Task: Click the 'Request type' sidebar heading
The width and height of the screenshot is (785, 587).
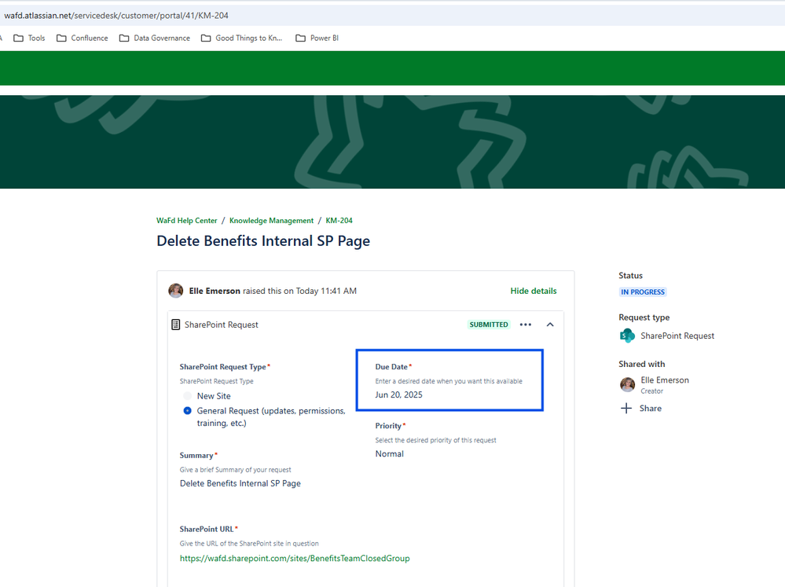Action: (x=644, y=317)
